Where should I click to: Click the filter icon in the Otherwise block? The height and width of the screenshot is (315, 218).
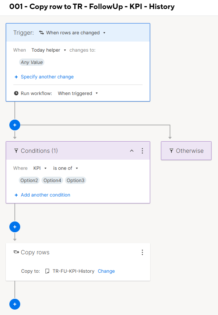point(171,151)
